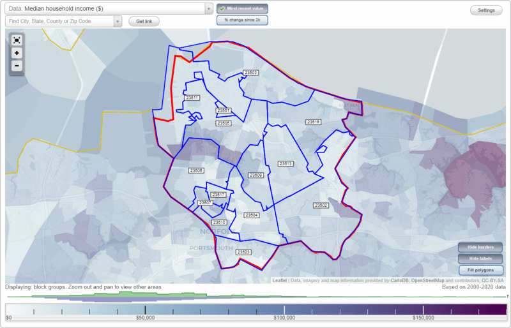
Task: Open the OpenStreetMap attribution link
Action: pyautogui.click(x=427, y=280)
